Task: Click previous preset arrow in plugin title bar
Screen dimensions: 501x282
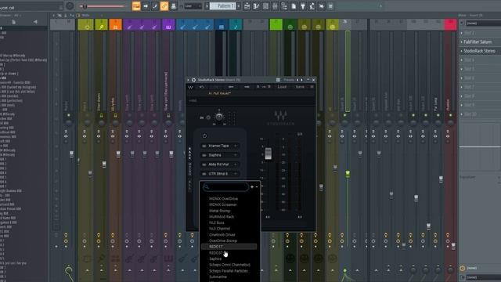Action: [x=297, y=80]
